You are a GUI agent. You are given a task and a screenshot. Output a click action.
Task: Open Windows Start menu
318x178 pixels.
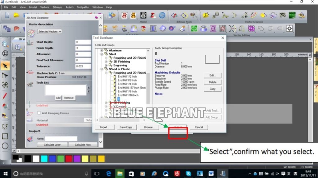pyautogui.click(x=6, y=174)
